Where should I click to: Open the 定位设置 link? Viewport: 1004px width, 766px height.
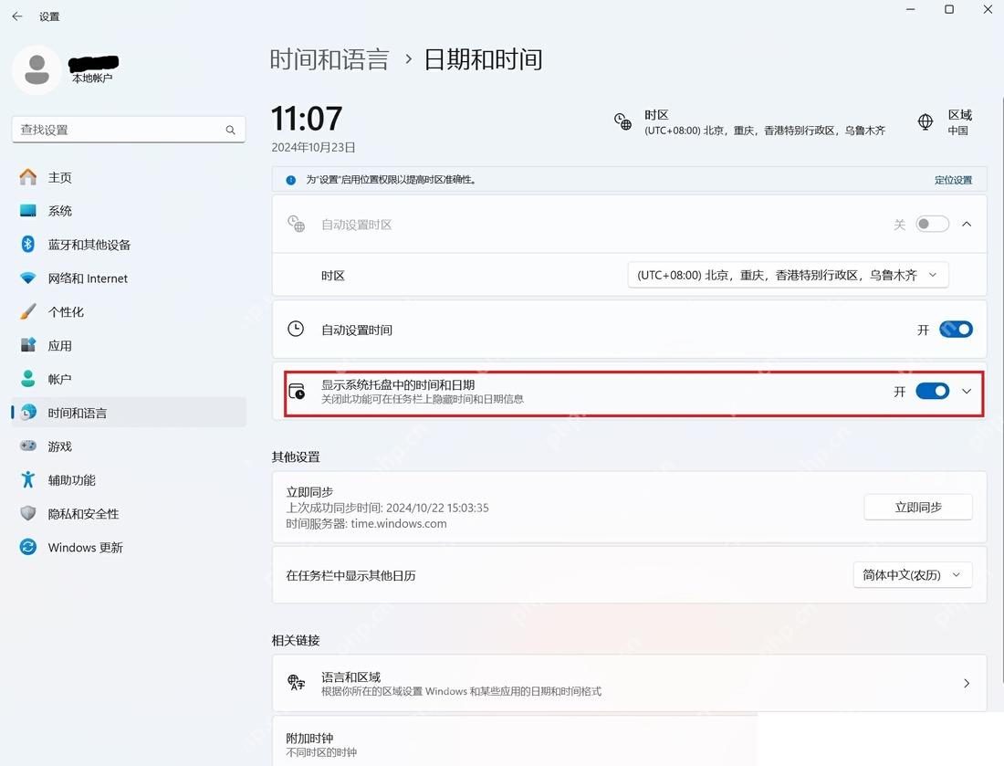click(x=953, y=180)
